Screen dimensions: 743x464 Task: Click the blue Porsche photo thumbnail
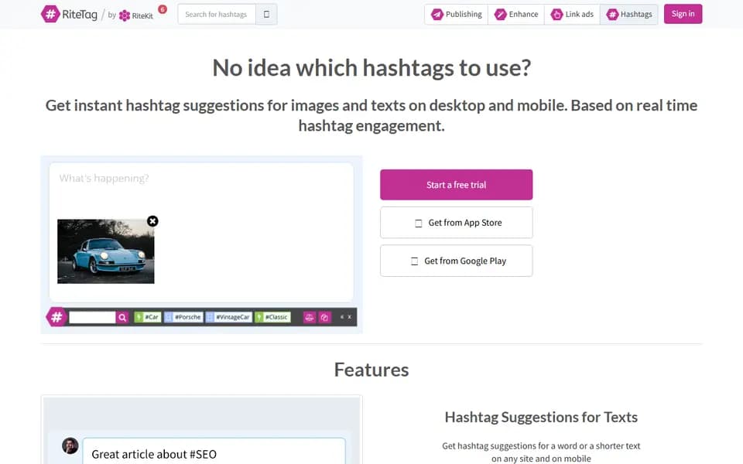click(106, 251)
